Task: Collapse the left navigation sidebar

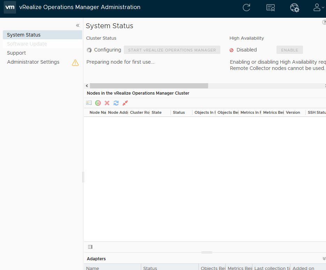Action: (78, 25)
